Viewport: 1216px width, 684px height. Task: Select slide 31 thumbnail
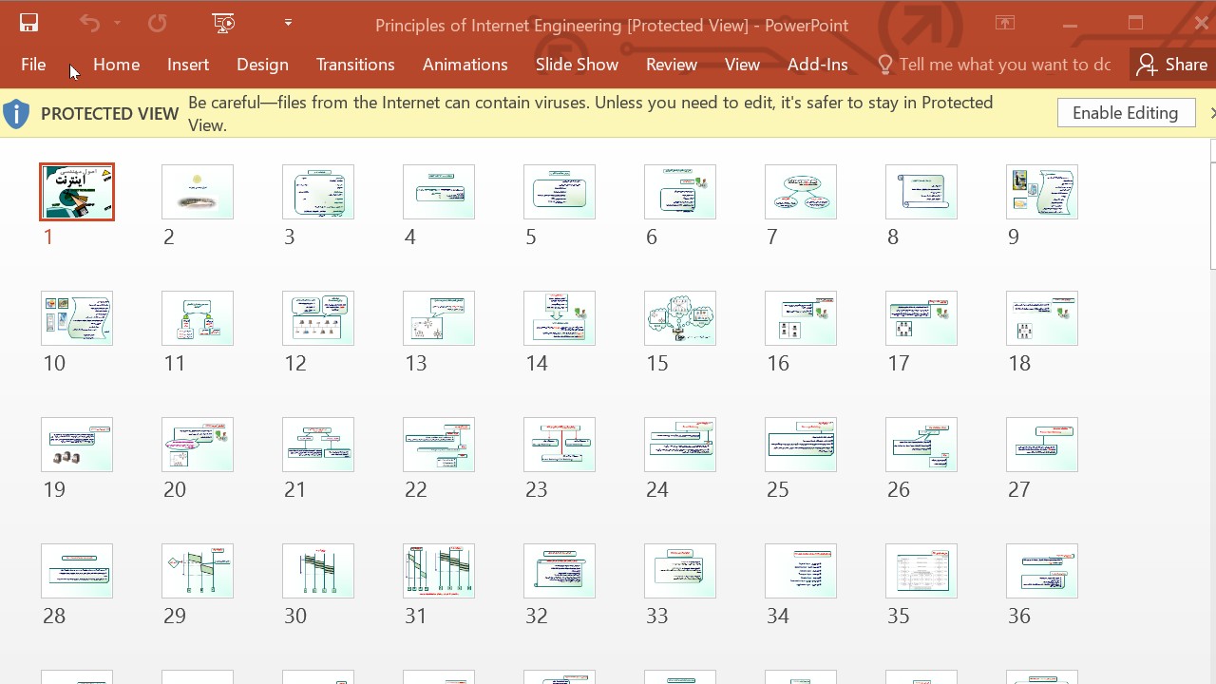[x=439, y=571]
